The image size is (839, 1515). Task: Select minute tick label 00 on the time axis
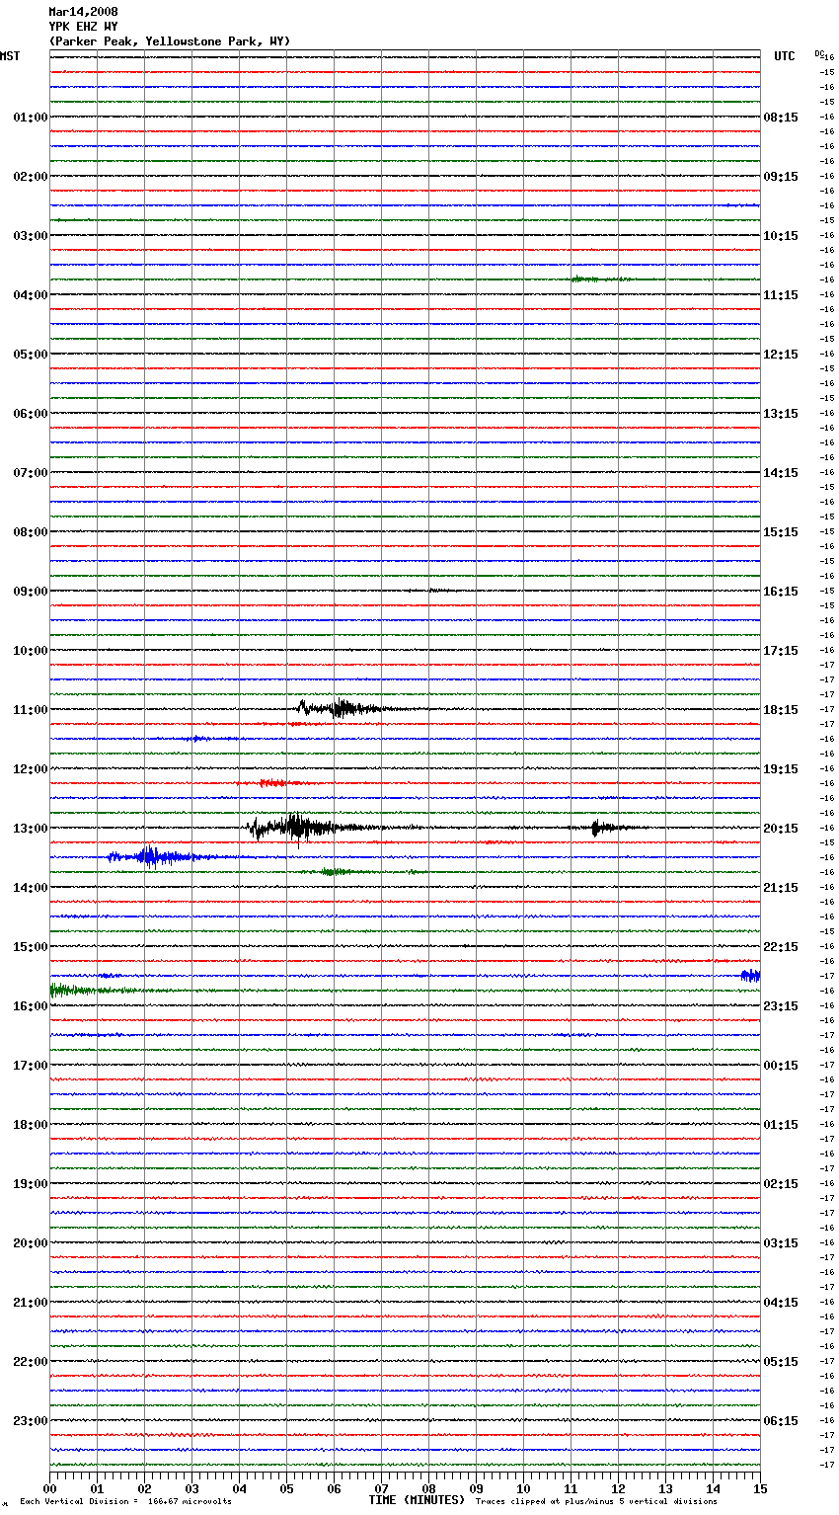pyautogui.click(x=50, y=1488)
